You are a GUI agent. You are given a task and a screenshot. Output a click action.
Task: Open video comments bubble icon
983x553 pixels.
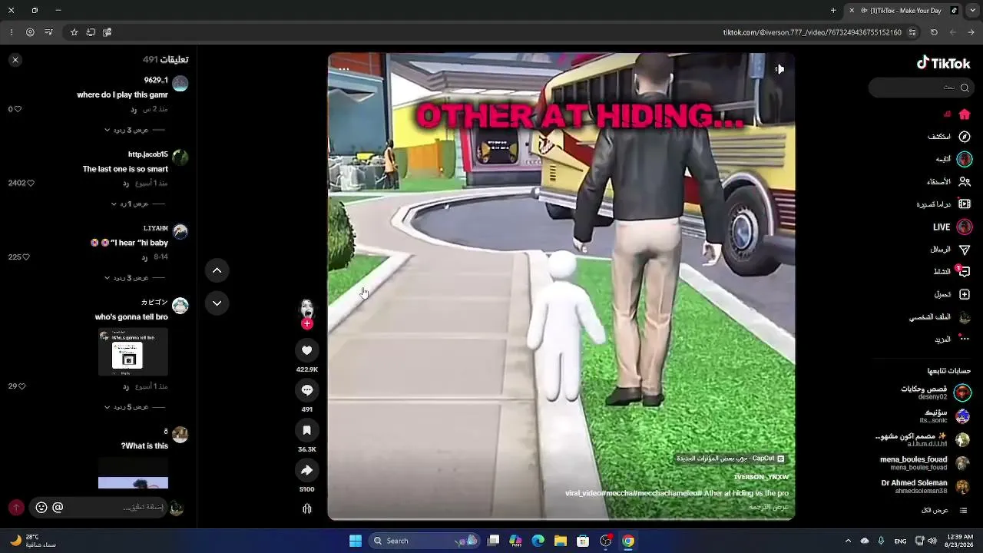pyautogui.click(x=306, y=390)
